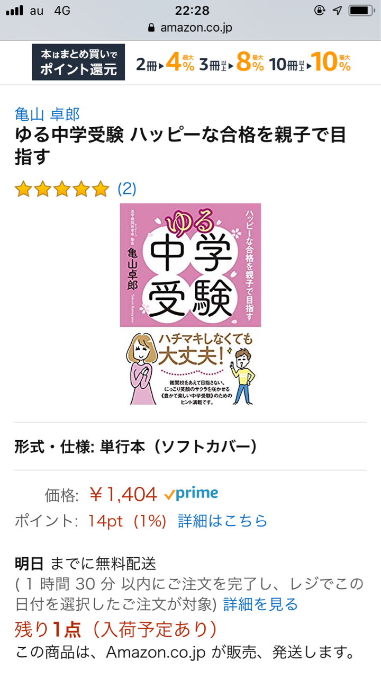Tap the rotation lock status icon
The width and height of the screenshot is (381, 678).
(319, 10)
